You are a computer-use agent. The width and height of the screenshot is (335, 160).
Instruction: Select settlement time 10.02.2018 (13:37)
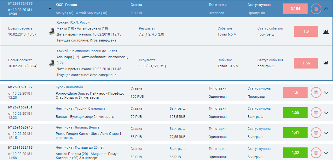tap(23, 35)
